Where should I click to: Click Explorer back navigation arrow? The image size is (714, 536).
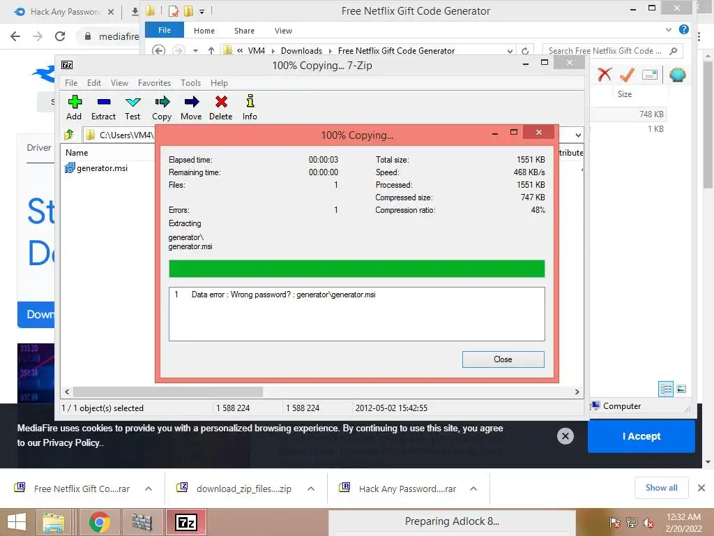click(x=158, y=50)
